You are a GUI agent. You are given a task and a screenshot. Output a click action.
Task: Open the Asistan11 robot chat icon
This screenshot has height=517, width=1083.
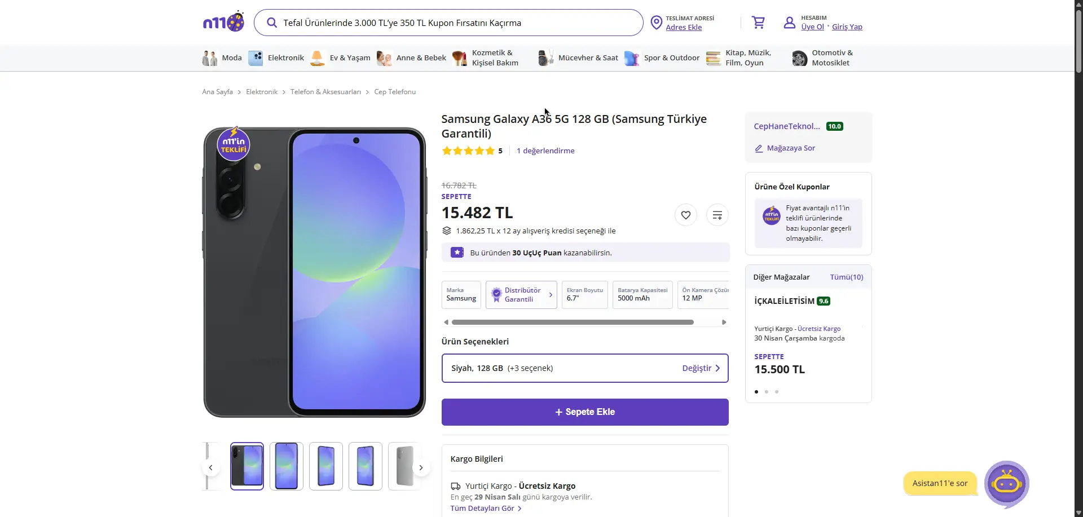coord(1007,484)
